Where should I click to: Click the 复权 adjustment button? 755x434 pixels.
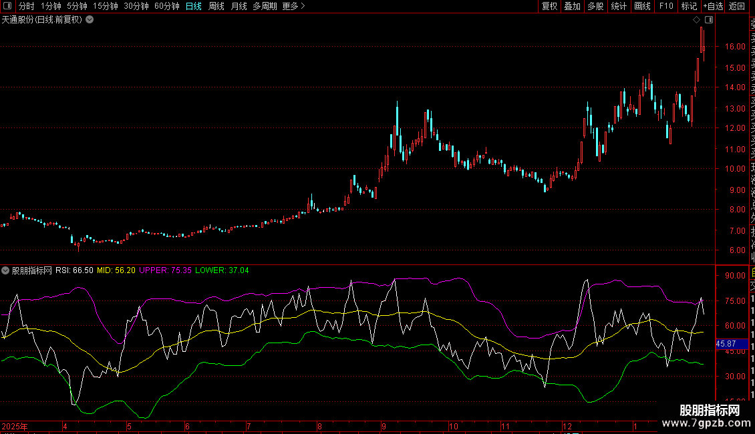click(549, 6)
